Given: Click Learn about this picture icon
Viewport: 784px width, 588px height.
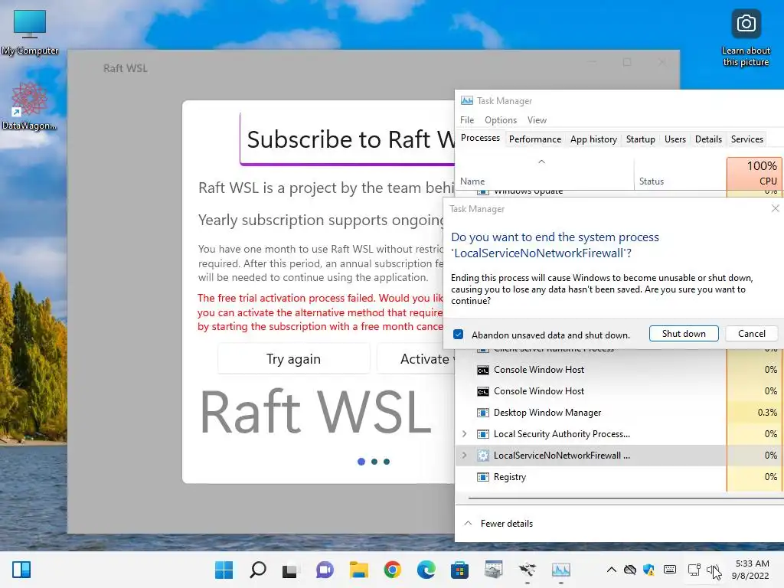Looking at the screenshot, I should 746,38.
